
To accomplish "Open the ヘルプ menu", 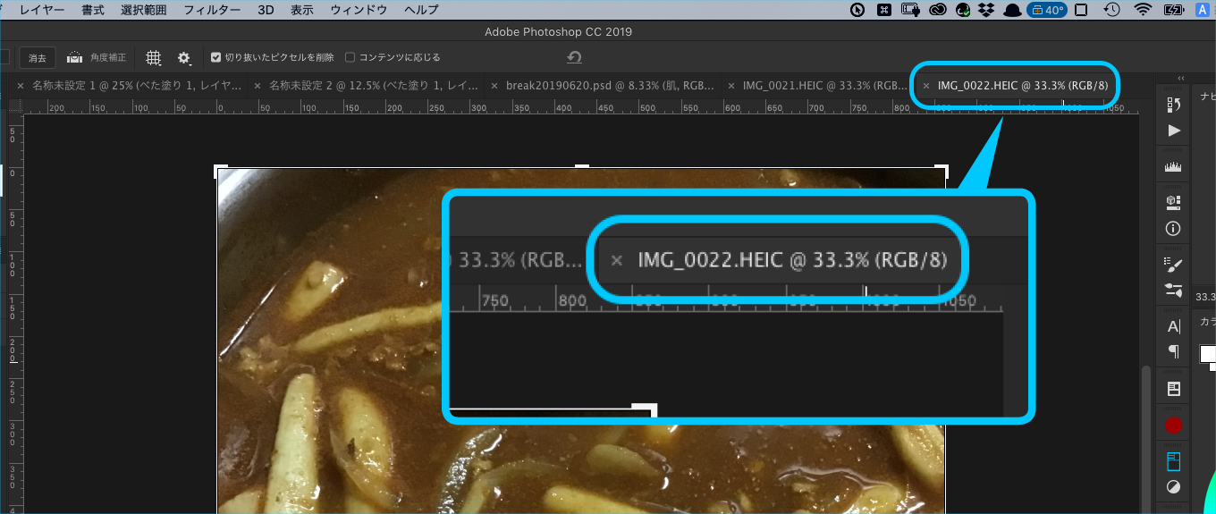I will coord(421,10).
